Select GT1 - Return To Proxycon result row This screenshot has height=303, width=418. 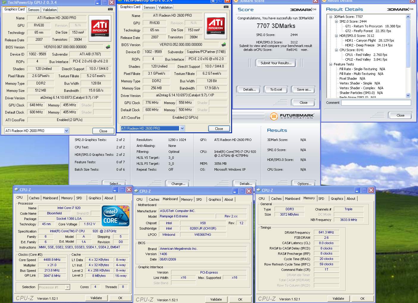pos(373,26)
